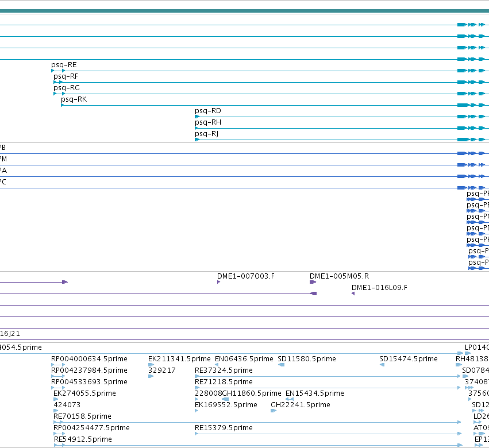Image resolution: width=489 pixels, height=448 pixels.
Task: Open the psq-RJ transcript label
Action: coord(206,134)
